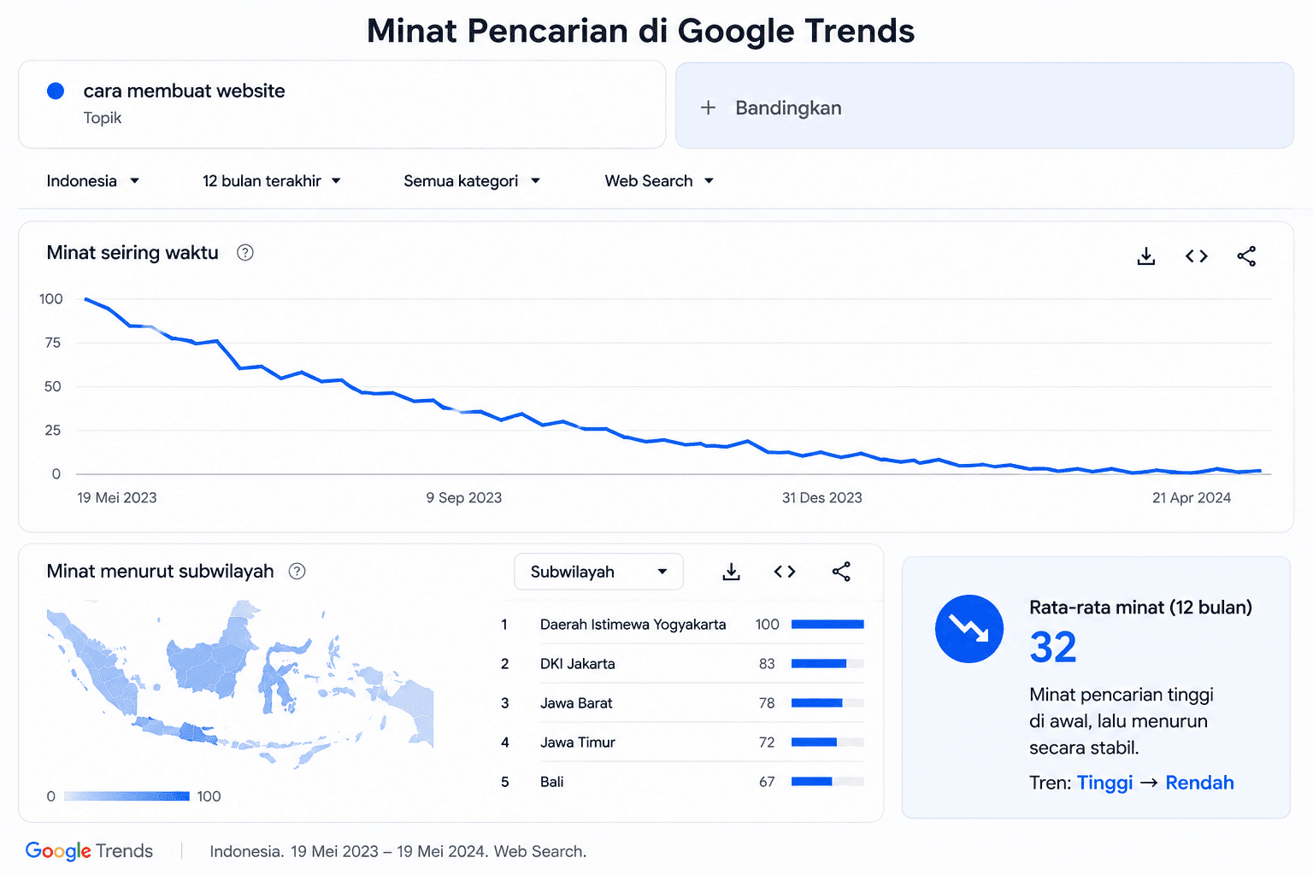The width and height of the screenshot is (1313, 875).
Task: Open embed code for Minat seiring waktu
Action: pos(1197,256)
